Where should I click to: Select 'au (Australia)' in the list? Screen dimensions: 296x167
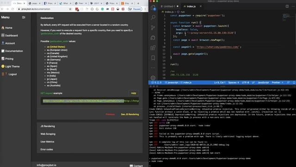(x=54, y=85)
